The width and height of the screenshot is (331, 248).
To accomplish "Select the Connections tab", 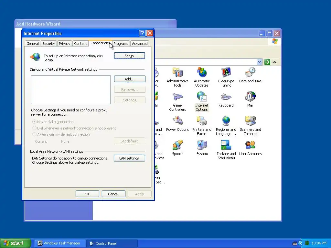I will tap(100, 43).
